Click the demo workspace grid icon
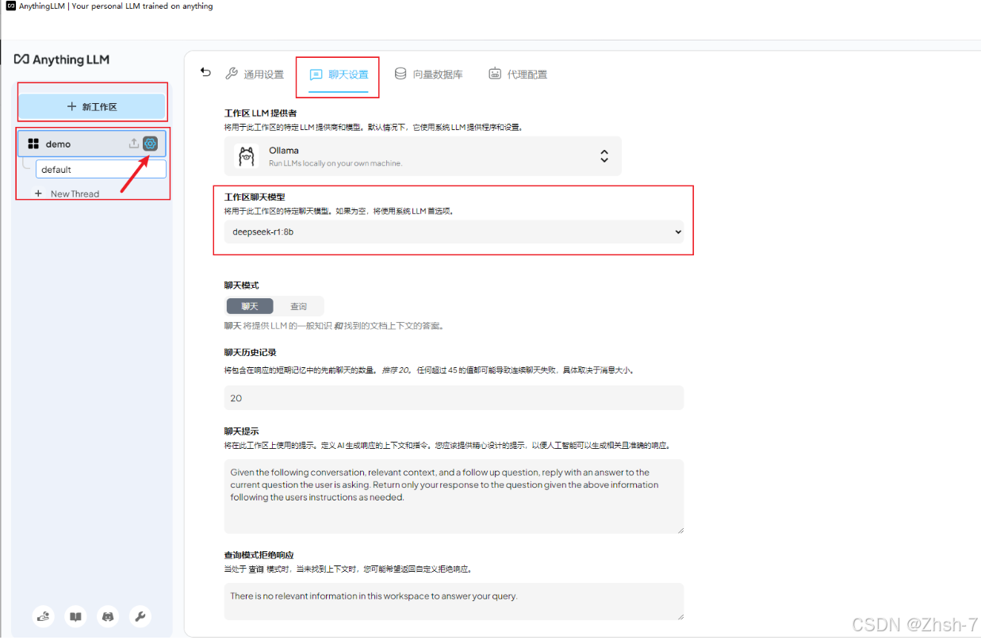981x640 pixels. pos(33,144)
